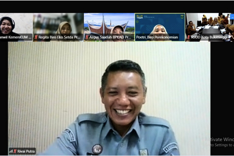Click the crest emblem in Poetri's video corner

pyautogui.click(x=182, y=17)
